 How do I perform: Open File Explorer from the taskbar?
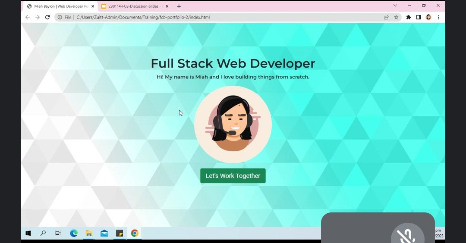[89, 233]
